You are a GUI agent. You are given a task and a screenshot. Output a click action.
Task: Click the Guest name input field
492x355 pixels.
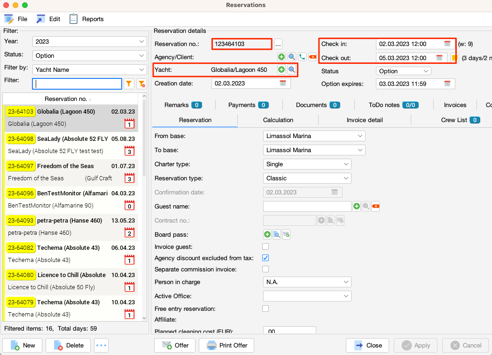point(307,206)
